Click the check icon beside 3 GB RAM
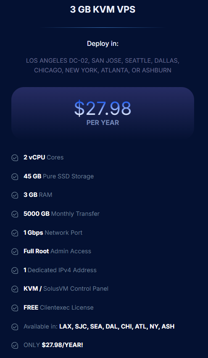The width and height of the screenshot is (208, 358). [x=15, y=195]
